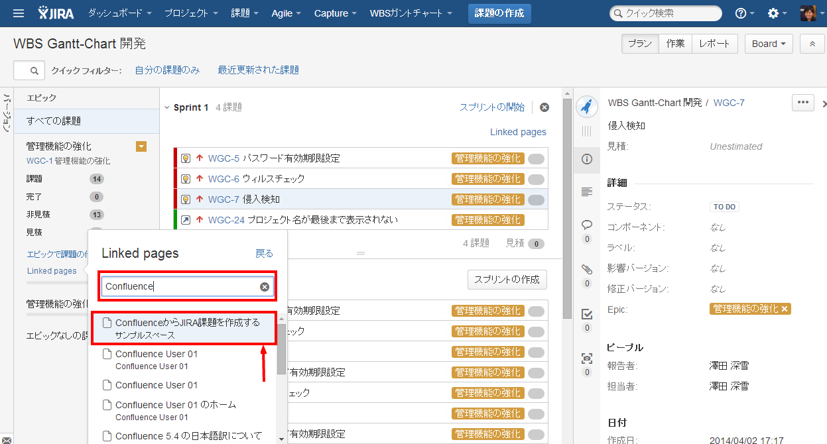This screenshot has height=444, width=827.
Task: Click 戻る in Linked pages popup
Action: [264, 254]
